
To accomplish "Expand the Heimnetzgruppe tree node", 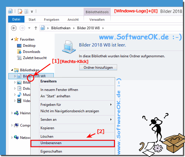I will pyautogui.click(x=12, y=113).
